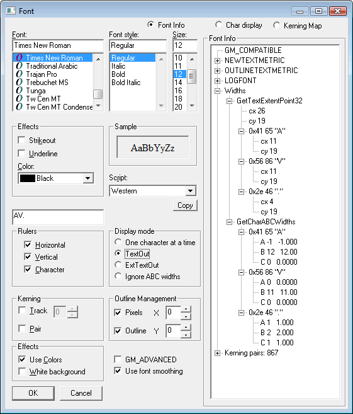Viewport: 353px width, 414px height.
Task: Open the Black color dropdown
Action: 88,178
